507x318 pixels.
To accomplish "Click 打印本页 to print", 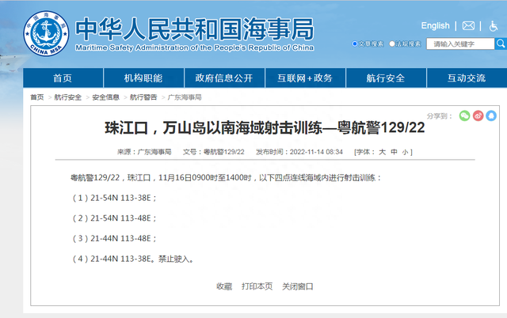I will click(257, 286).
